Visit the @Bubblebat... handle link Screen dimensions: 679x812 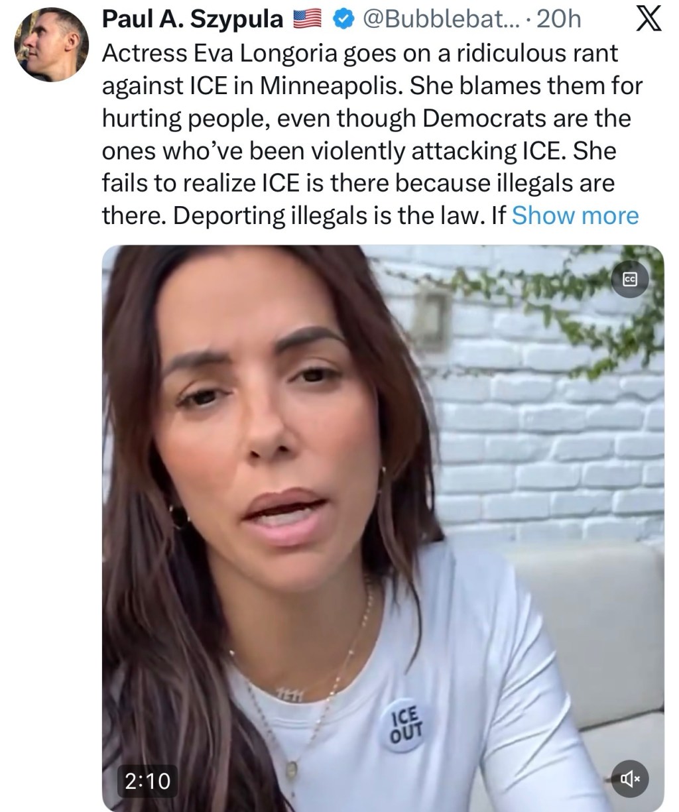[x=438, y=20]
